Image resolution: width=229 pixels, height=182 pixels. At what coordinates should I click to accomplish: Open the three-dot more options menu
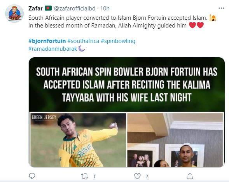pos(221,8)
